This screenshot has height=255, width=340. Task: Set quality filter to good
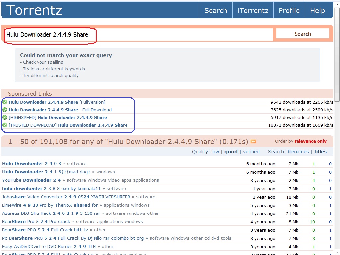pos(231,151)
